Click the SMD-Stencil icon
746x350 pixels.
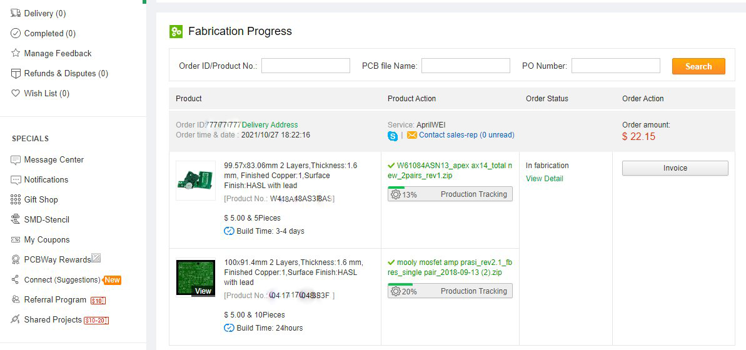click(16, 220)
